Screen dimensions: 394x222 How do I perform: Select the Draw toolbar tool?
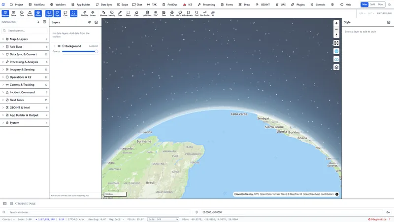point(120,13)
